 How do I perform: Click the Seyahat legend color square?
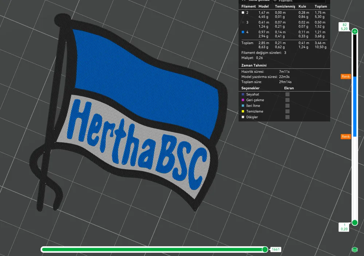[x=243, y=94]
